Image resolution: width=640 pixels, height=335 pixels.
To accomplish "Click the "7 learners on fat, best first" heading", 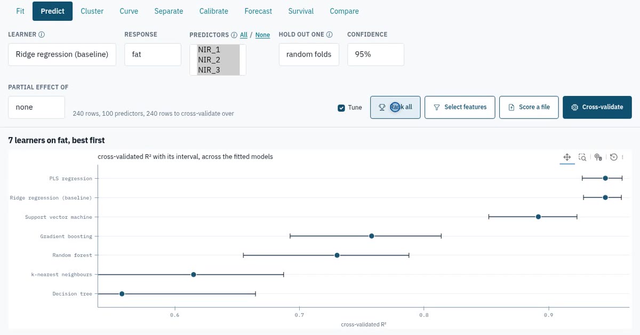I will (57, 140).
